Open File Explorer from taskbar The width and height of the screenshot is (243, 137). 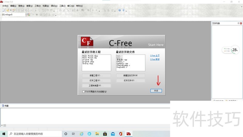coord(97,134)
